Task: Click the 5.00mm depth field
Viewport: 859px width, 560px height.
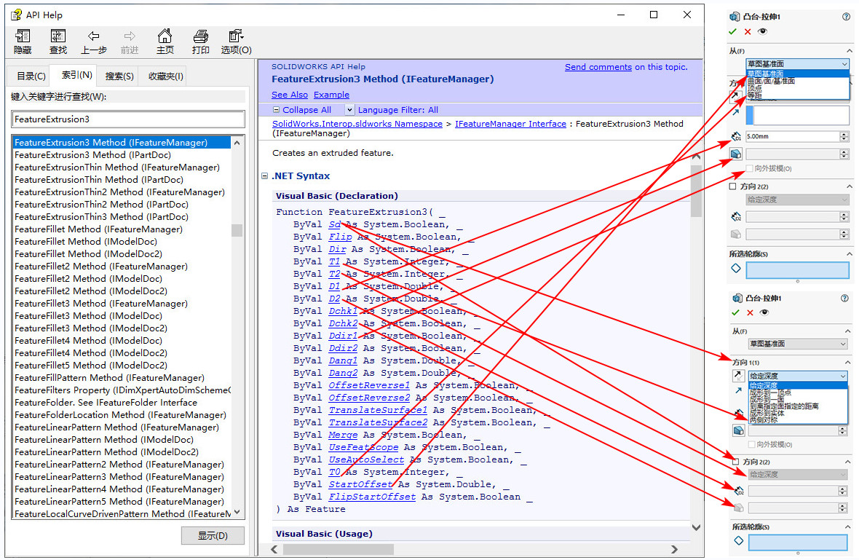Action: pyautogui.click(x=792, y=136)
